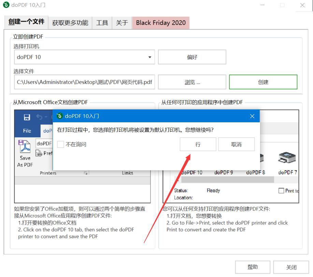The height and width of the screenshot is (277, 313).
Task: Click the doPDF 7 printer icon
Action: [287, 157]
